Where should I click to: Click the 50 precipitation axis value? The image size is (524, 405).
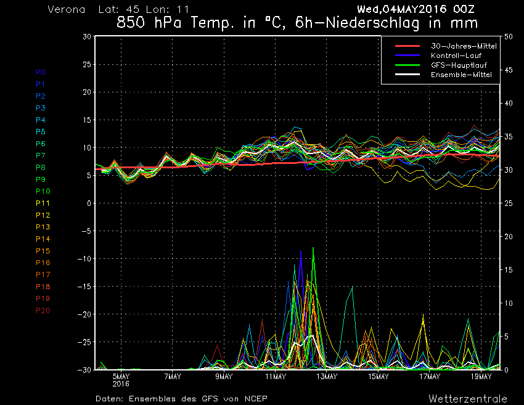(509, 37)
